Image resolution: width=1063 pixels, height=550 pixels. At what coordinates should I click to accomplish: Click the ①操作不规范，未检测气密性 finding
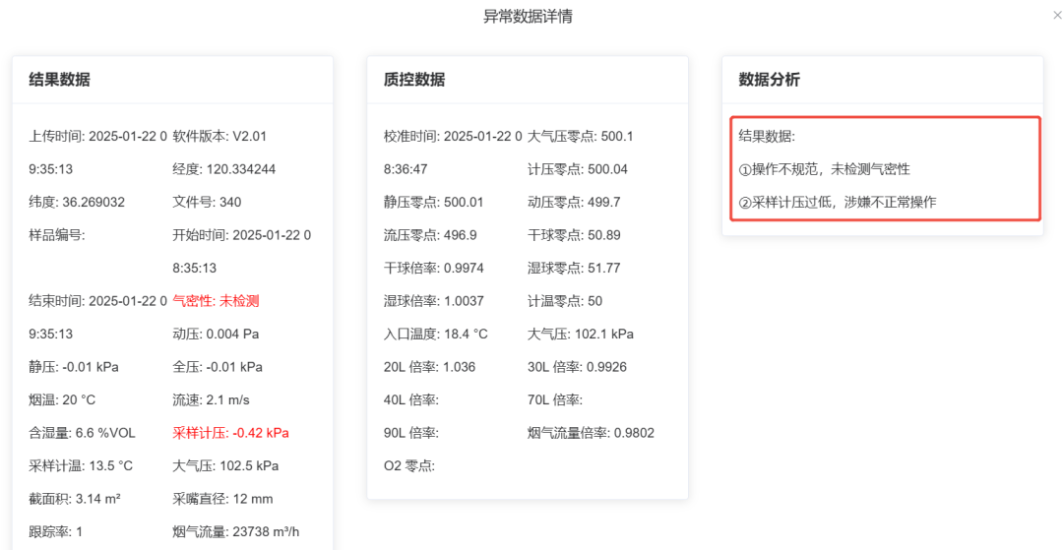point(825,169)
